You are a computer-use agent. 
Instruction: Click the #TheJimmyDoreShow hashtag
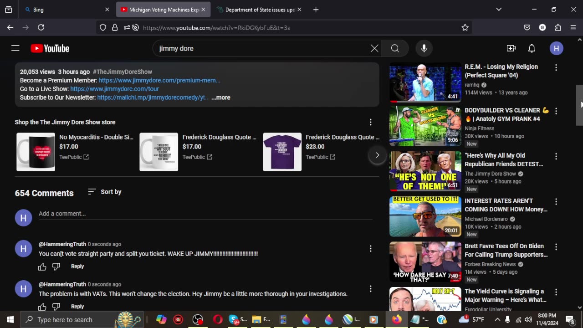(x=123, y=72)
